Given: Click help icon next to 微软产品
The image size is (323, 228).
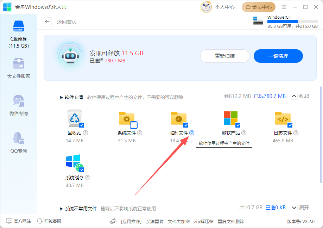Looking at the screenshot, I should click(x=244, y=133).
